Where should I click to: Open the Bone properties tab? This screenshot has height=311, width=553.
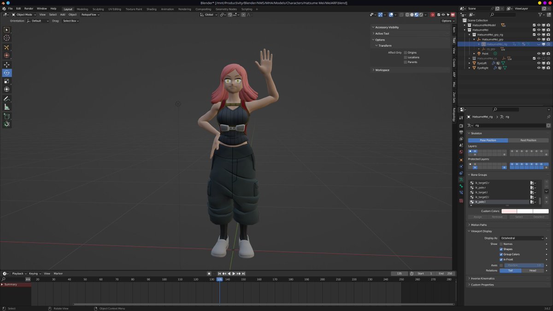pos(461,186)
